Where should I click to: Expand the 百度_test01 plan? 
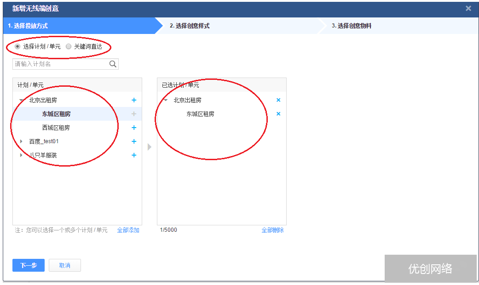21,141
